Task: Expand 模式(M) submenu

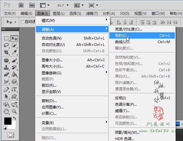Action: [x=72, y=21]
